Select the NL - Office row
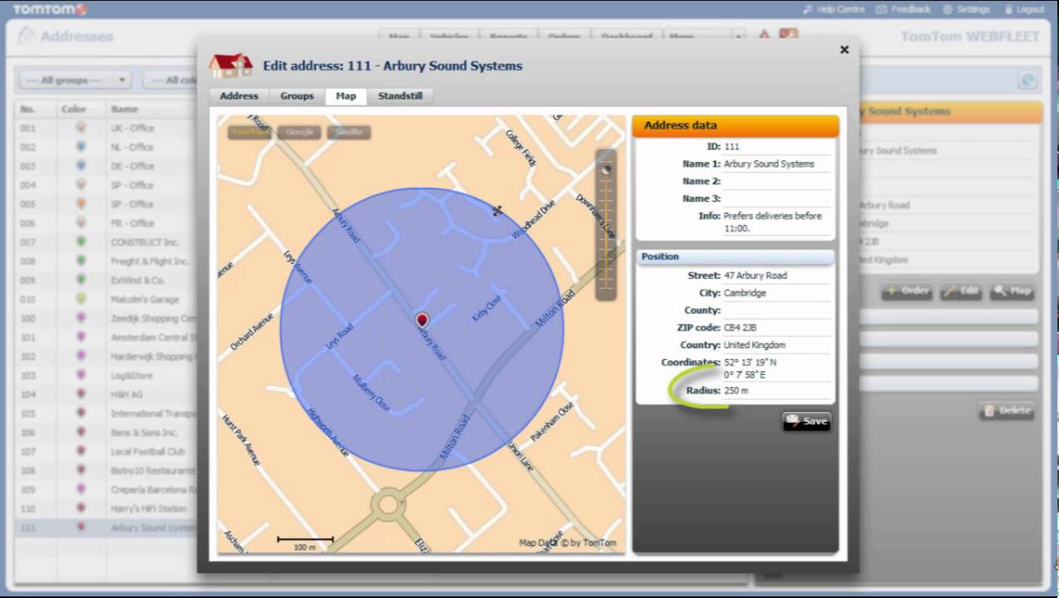The image size is (1059, 598). [107, 147]
